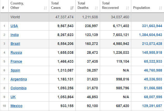This screenshot has height=111, width=164.
Task: Click USA population 331,663,944 link
Action: coord(152,26)
